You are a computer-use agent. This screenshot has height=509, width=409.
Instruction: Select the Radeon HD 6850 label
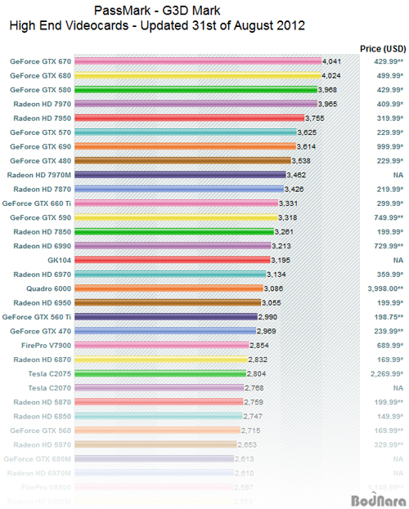coord(42,417)
